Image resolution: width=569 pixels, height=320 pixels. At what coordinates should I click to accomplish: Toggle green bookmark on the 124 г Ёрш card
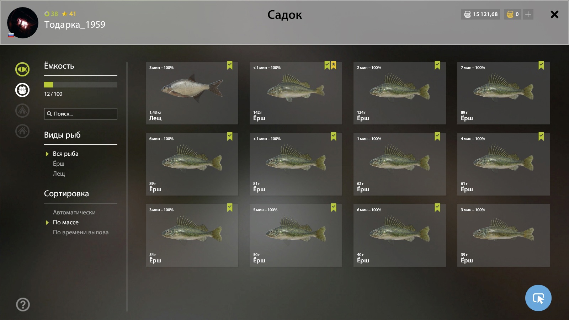(437, 65)
